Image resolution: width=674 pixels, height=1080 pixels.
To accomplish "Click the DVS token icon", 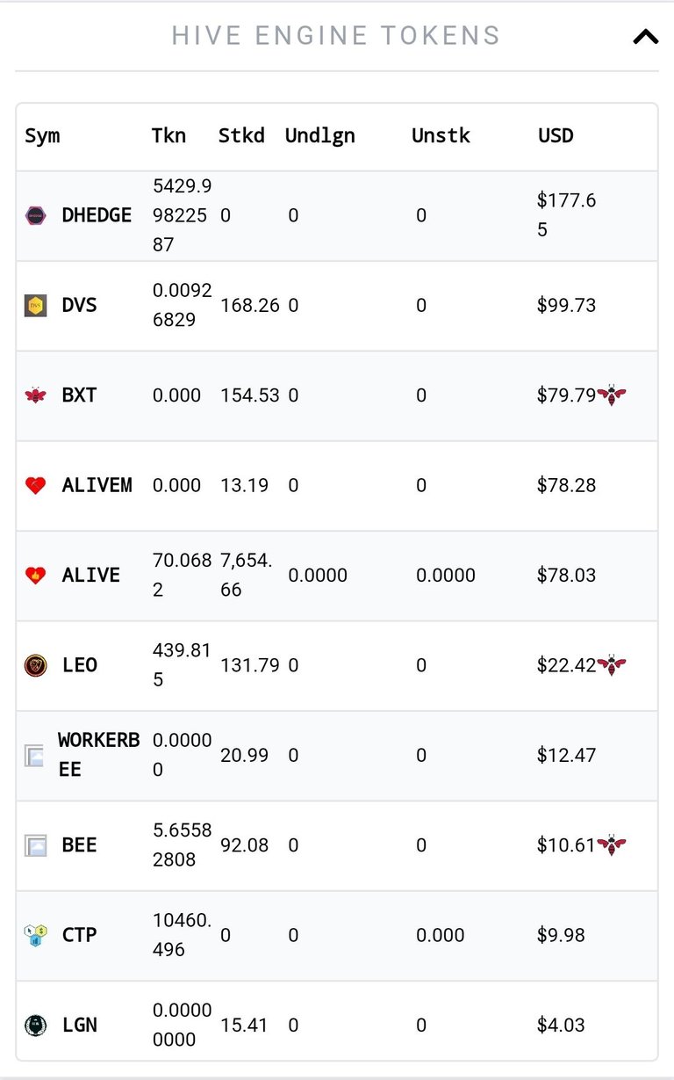I will 35,306.
